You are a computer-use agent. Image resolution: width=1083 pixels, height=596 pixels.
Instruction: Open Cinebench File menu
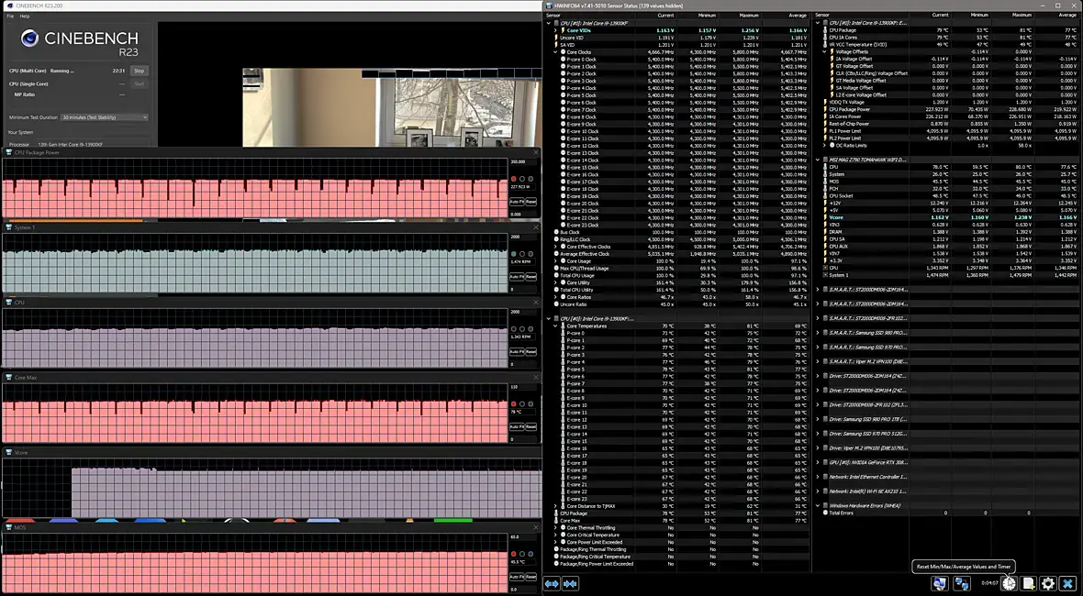point(10,16)
